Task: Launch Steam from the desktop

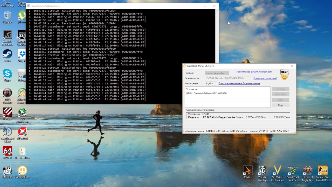Action: tap(8, 56)
